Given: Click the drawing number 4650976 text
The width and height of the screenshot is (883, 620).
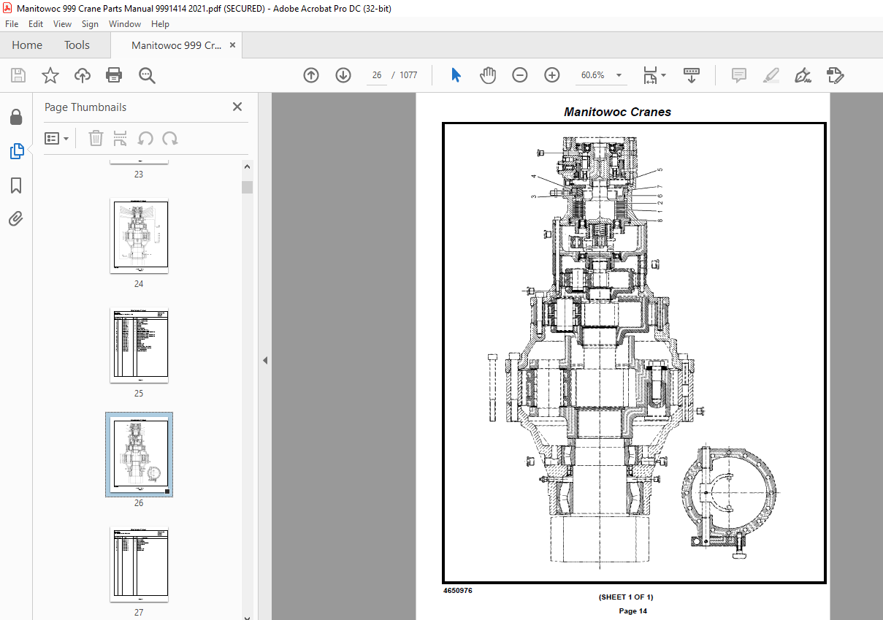Looking at the screenshot, I should coord(458,590).
